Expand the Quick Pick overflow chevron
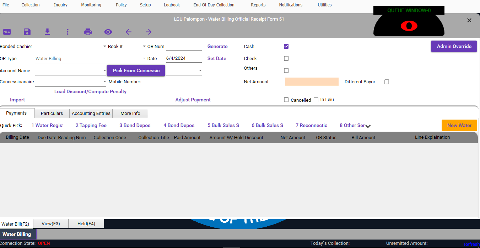Screen dimensions: 480x248 (368, 126)
